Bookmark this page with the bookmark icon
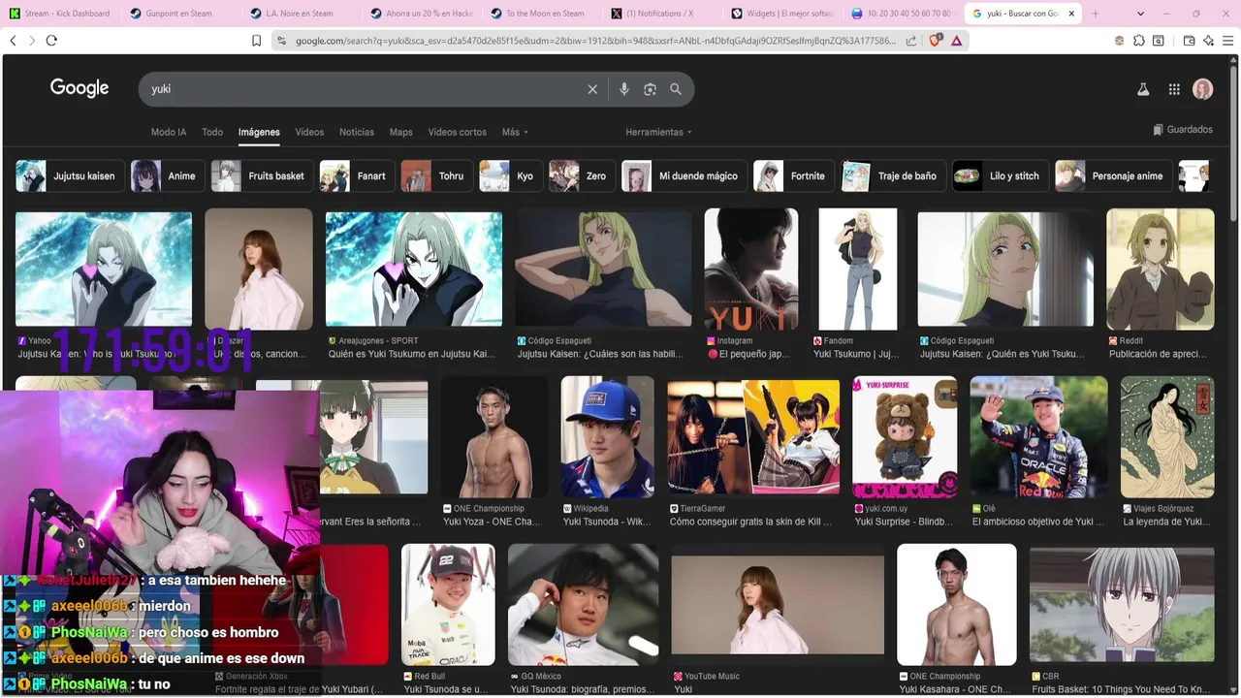This screenshot has height=698, width=1241. click(256, 41)
